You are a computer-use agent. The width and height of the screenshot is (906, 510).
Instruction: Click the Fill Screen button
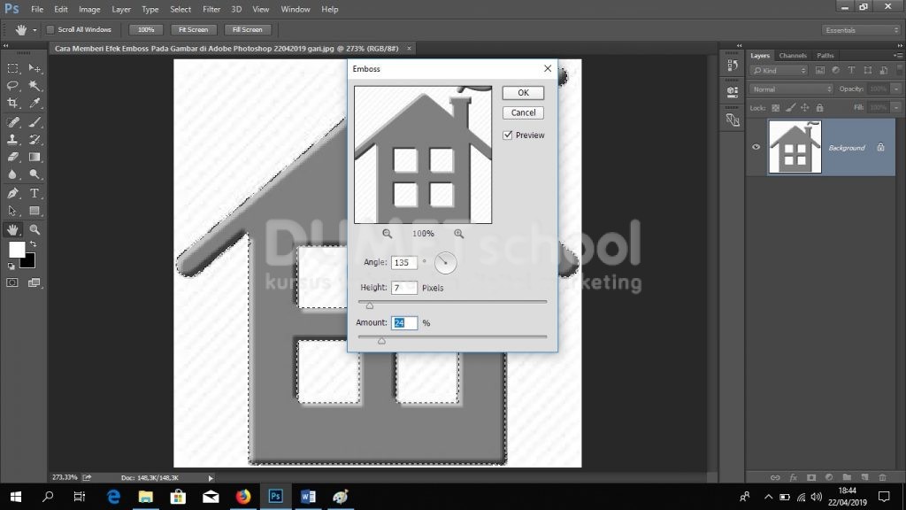(x=248, y=29)
